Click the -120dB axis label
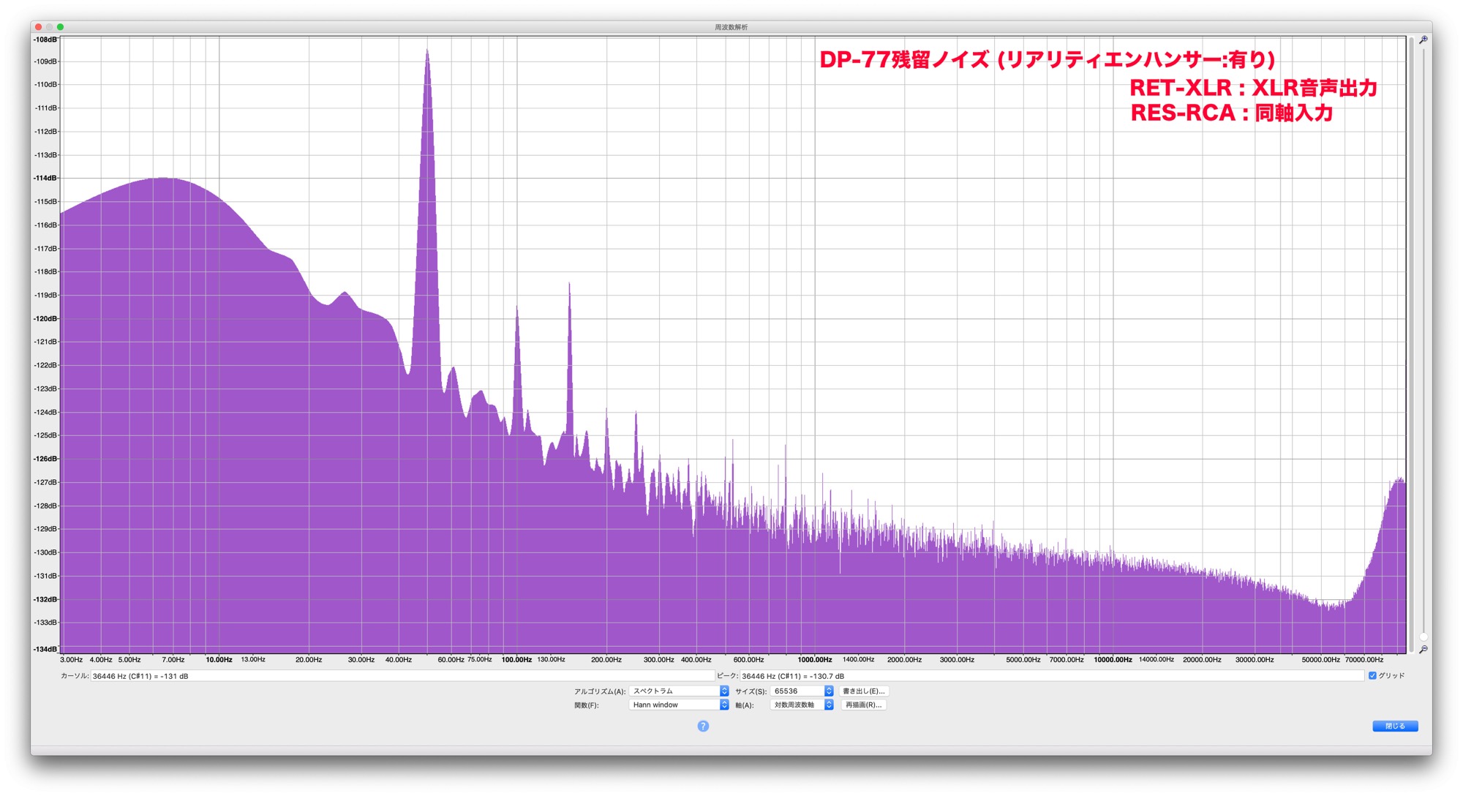Viewport: 1463px width, 796px height. click(45, 319)
